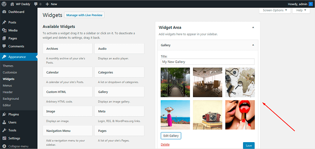Click the Dashboard menu label
This screenshot has height=149, width=315.
point(16,12)
